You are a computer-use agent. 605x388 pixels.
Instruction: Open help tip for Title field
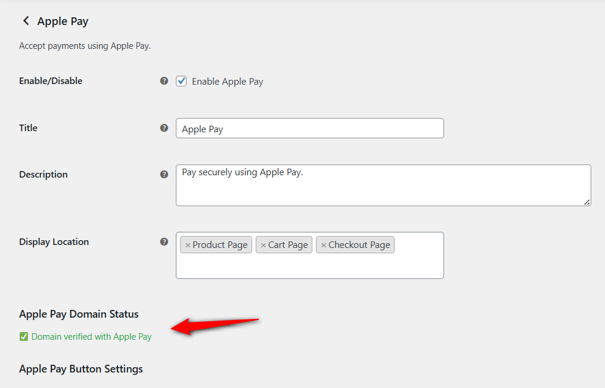pos(164,128)
